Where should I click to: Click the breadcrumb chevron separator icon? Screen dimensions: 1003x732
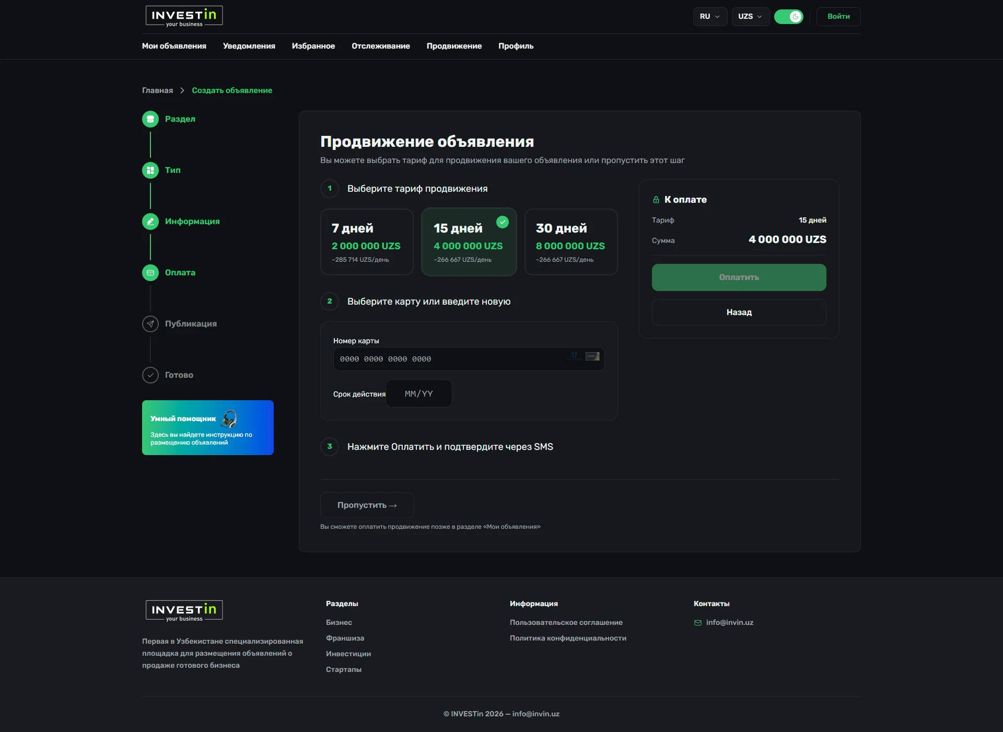(182, 90)
